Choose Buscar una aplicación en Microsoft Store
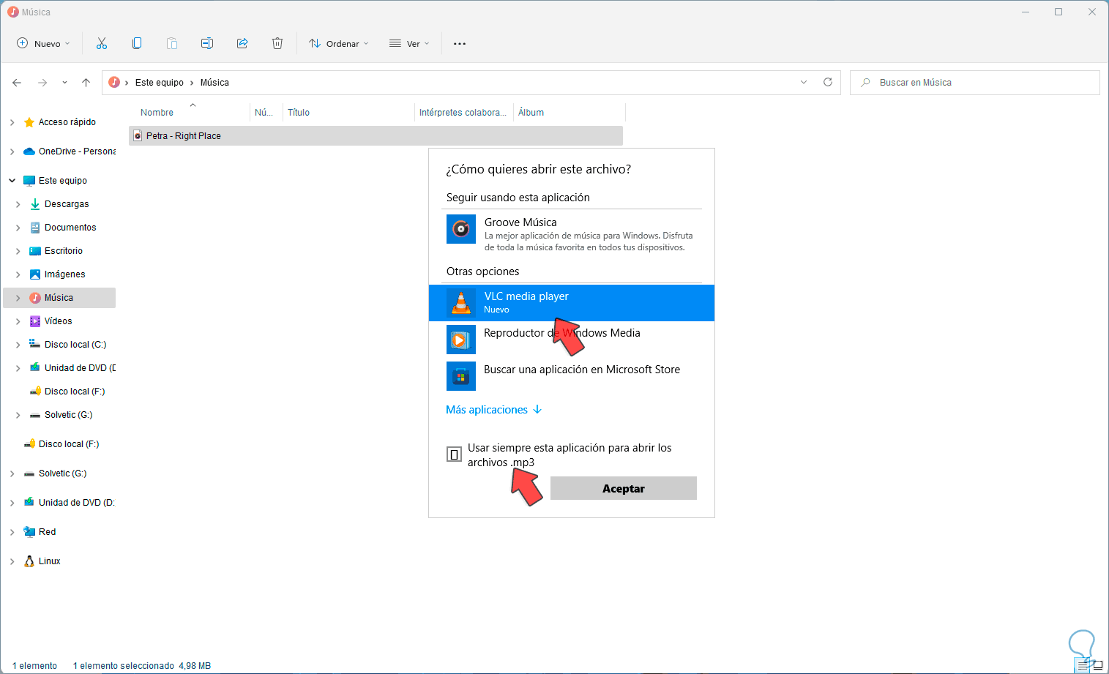Screen dimensions: 1109x674 [572, 376]
